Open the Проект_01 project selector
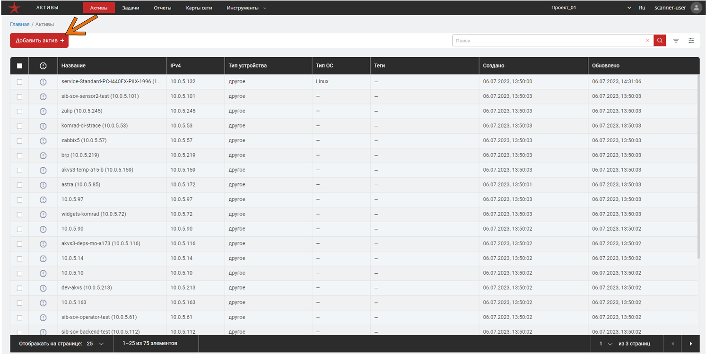Image resolution: width=706 pixels, height=354 pixels. click(591, 8)
